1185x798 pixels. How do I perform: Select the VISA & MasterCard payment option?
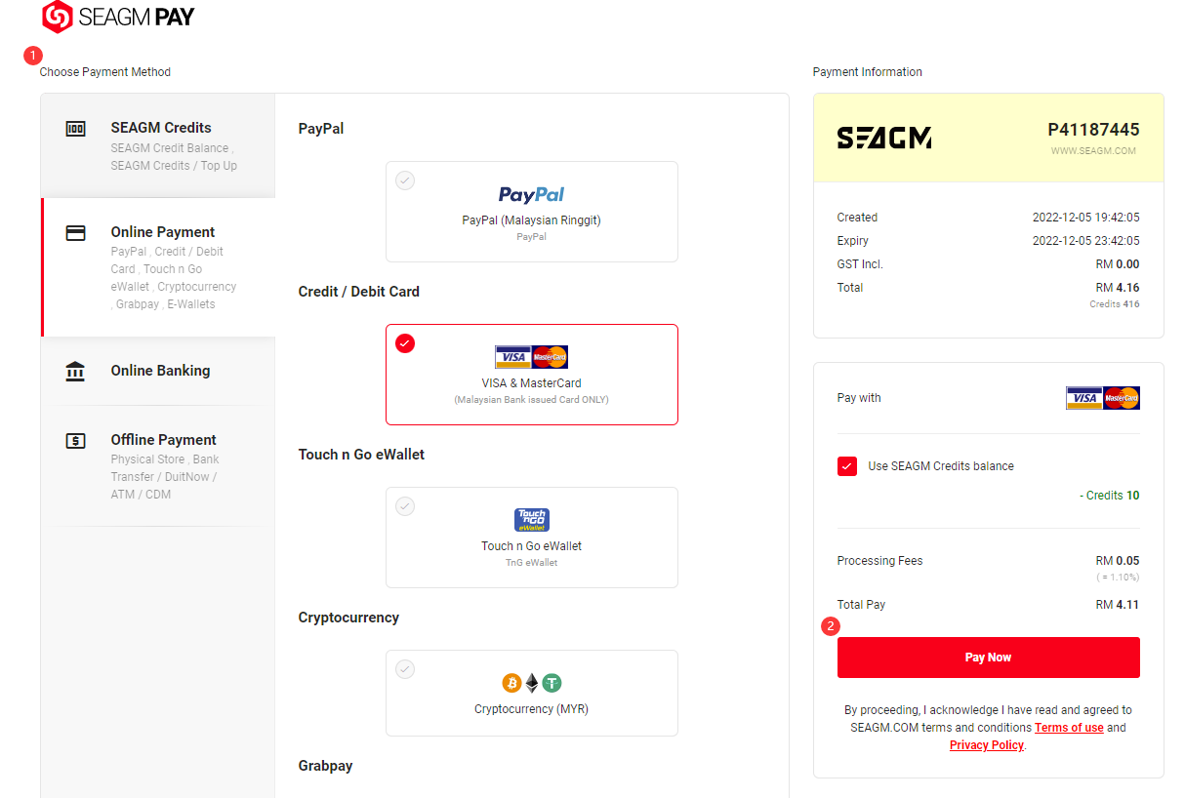coord(532,375)
